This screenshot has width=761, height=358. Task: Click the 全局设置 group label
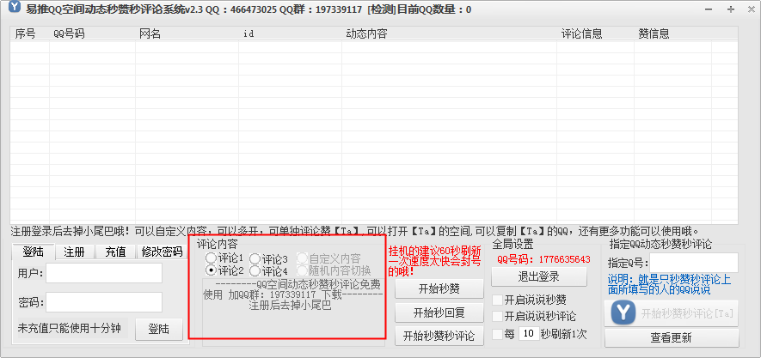point(512,244)
